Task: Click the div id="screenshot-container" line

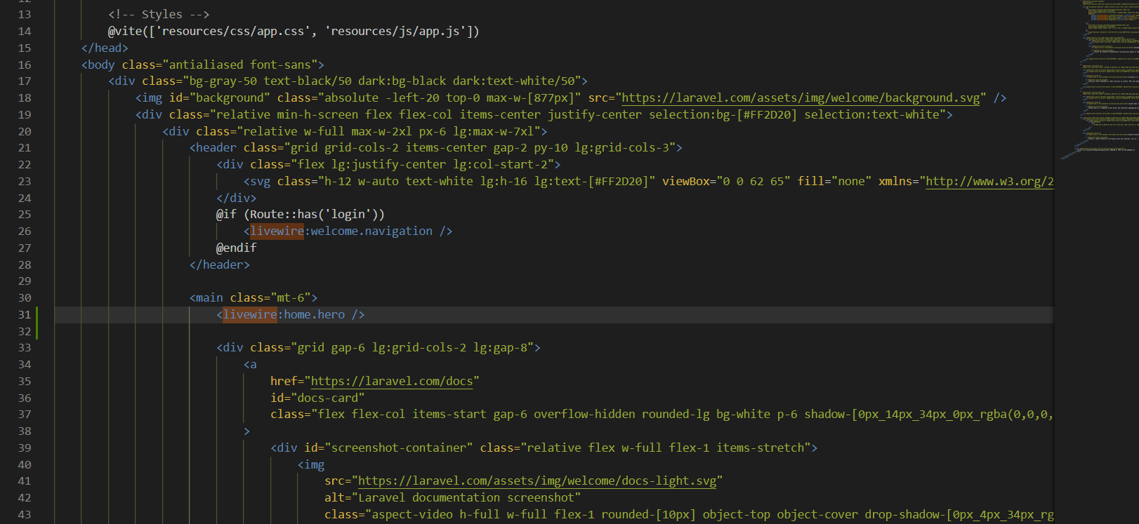Action: coord(544,448)
